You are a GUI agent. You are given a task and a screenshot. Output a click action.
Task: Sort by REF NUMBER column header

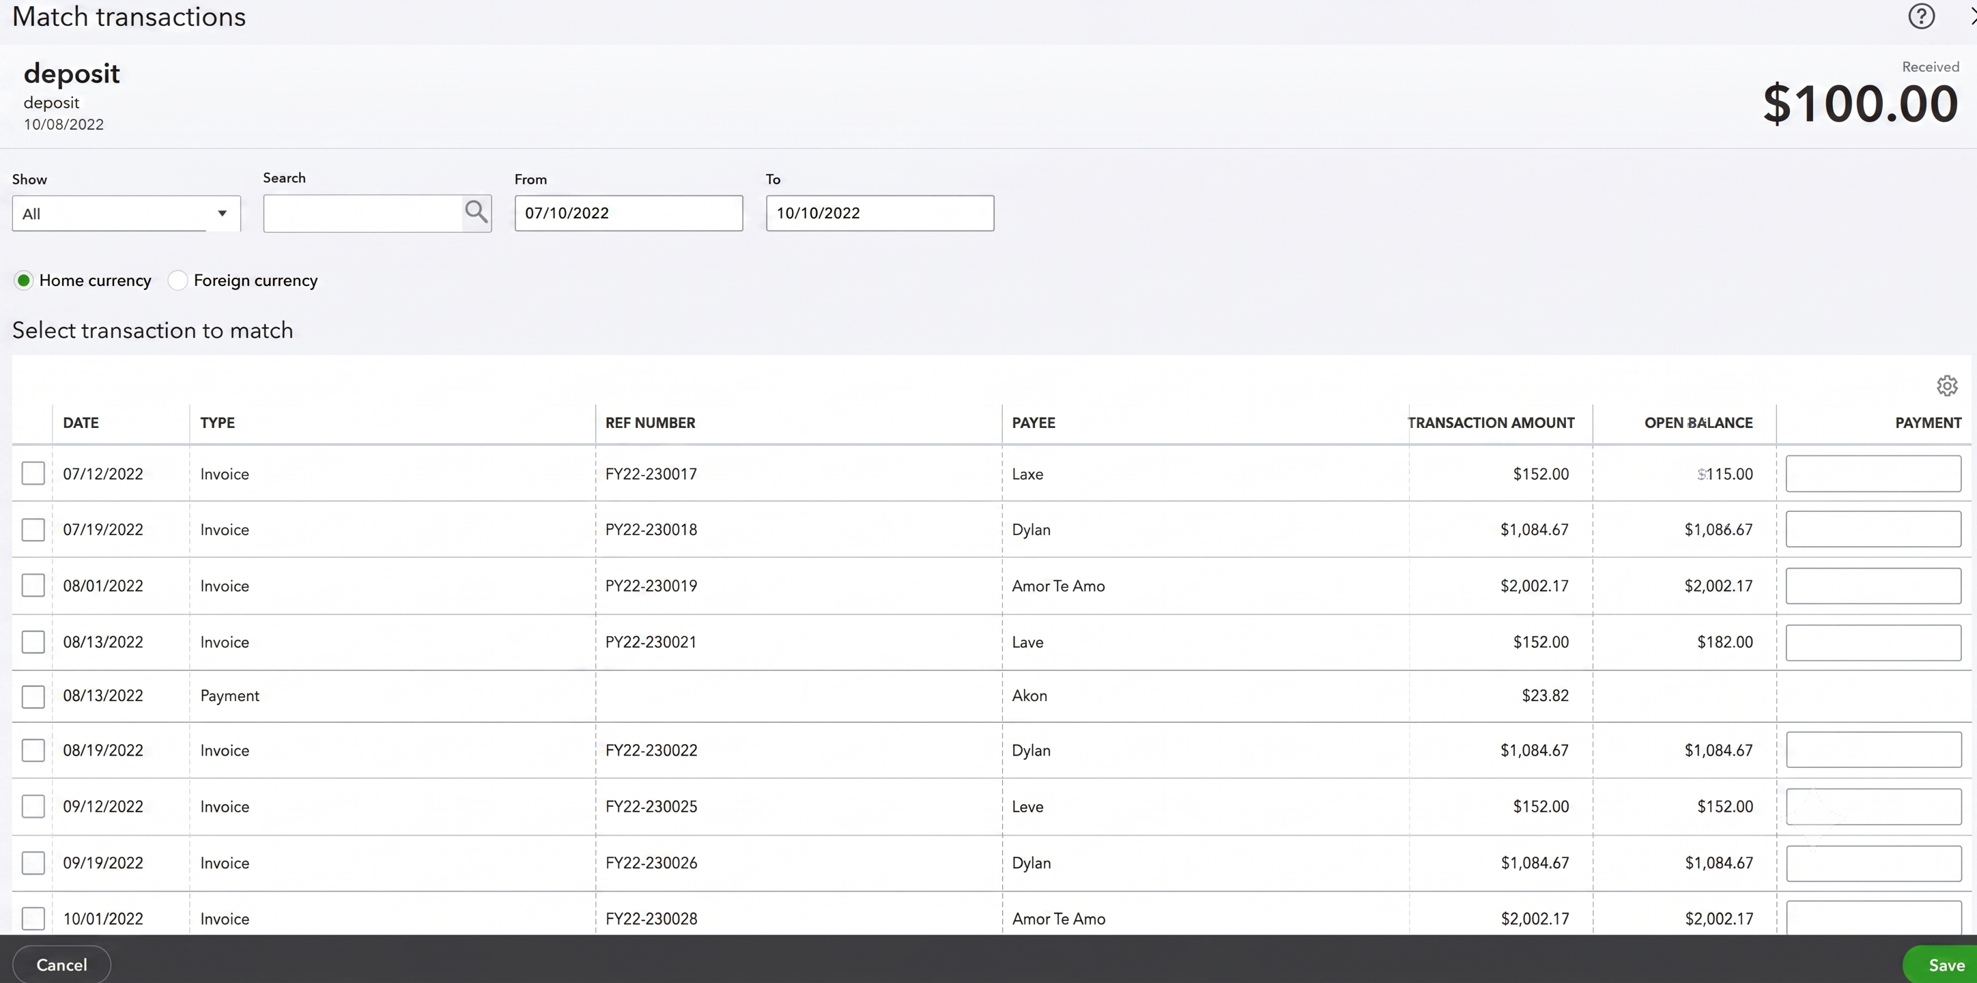click(650, 423)
